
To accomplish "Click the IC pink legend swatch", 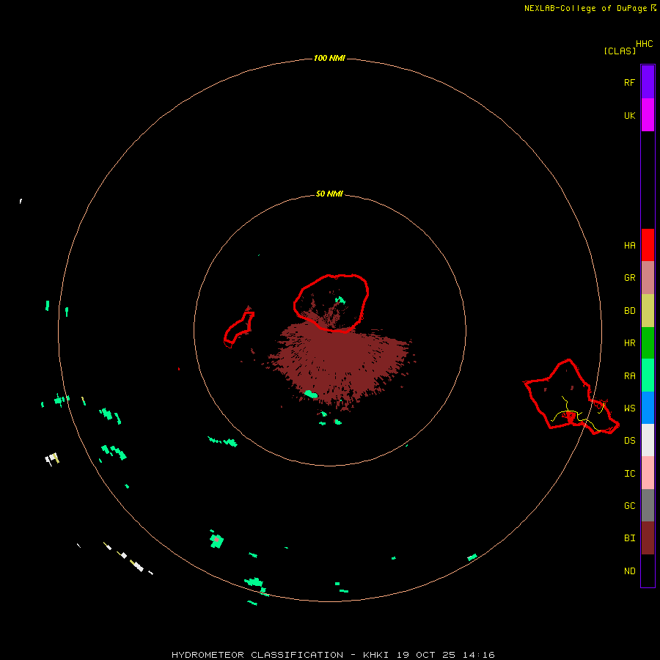I will [648, 473].
